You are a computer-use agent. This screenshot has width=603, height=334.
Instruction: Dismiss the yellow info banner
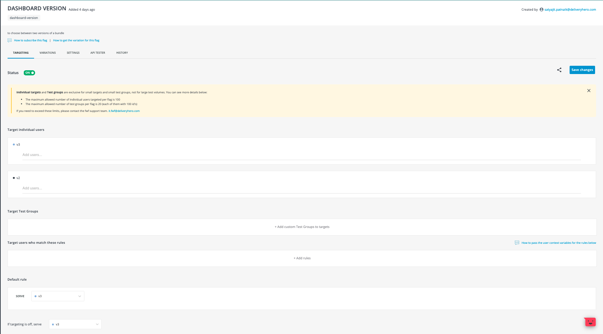589,91
